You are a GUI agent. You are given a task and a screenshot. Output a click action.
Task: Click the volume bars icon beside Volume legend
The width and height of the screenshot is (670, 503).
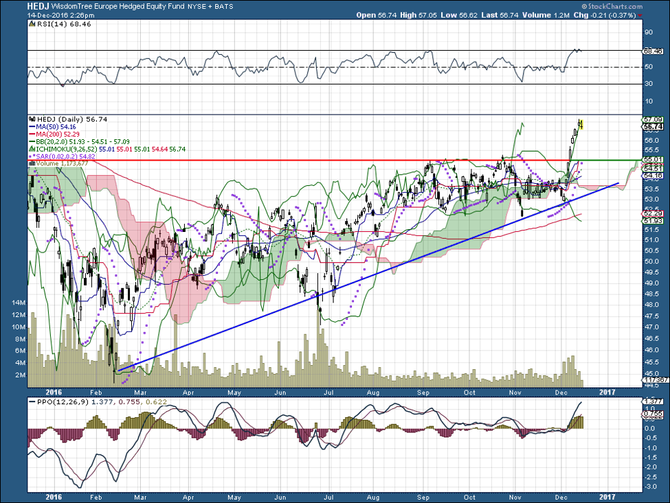[32, 163]
